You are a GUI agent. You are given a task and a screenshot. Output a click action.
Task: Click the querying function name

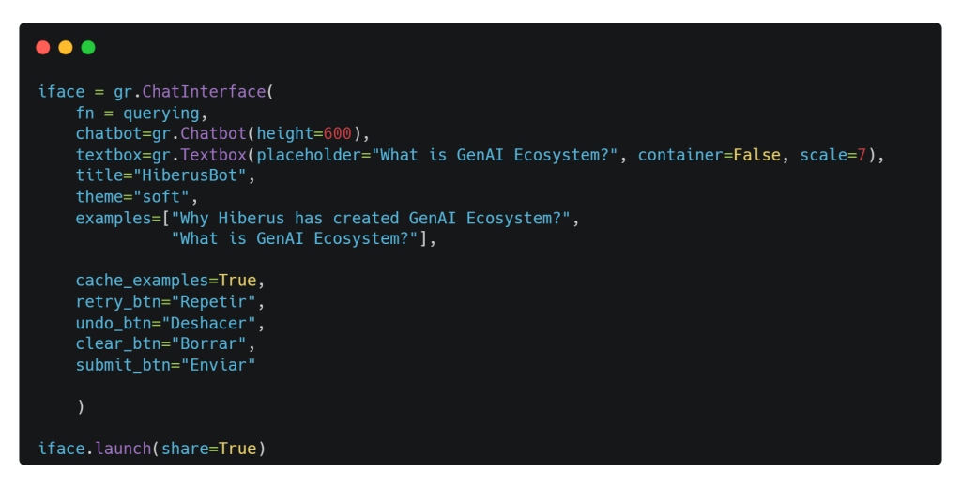coord(161,114)
